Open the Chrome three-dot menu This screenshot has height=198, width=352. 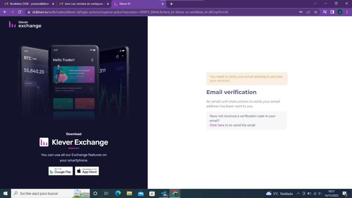pyautogui.click(x=347, y=12)
